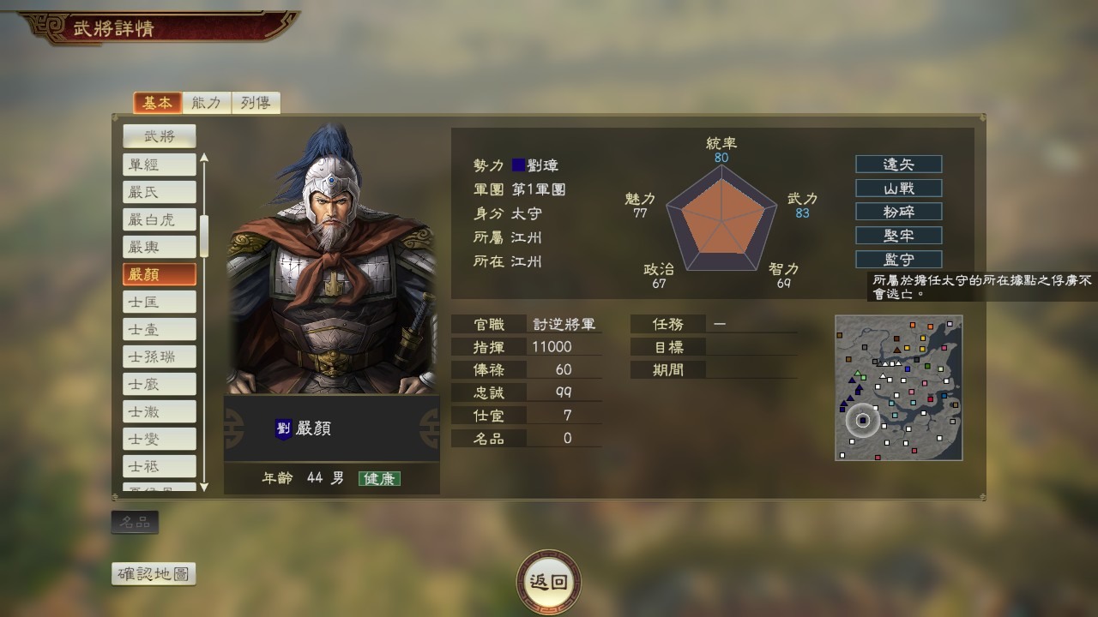The image size is (1098, 617).
Task: Switch to the 能力 tab
Action: coord(207,103)
